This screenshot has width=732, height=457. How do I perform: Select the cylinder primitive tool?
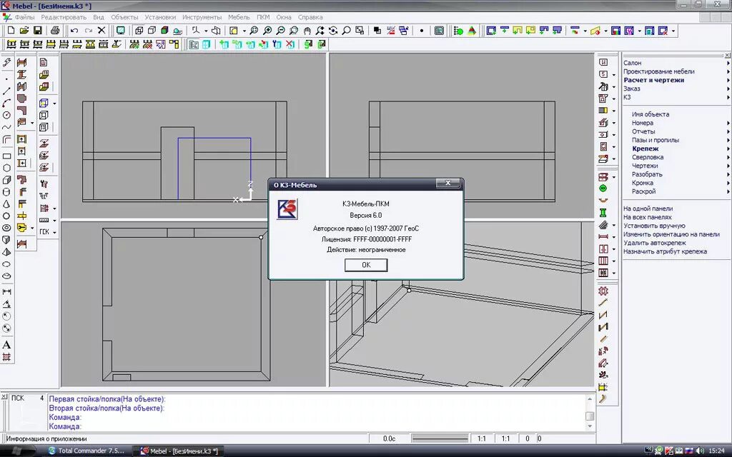pos(6,192)
